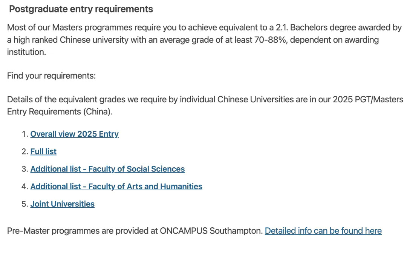The height and width of the screenshot is (253, 407).
Task: Open the Full list link
Action: point(43,151)
